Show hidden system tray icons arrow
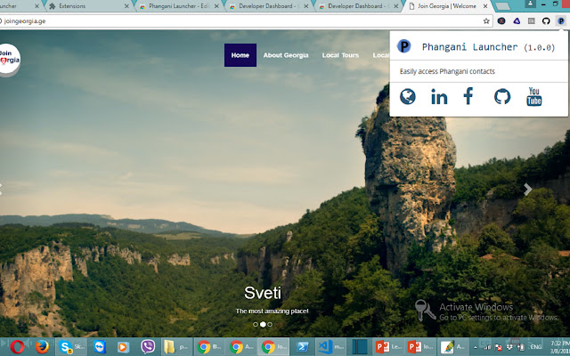This screenshot has height=356, width=570. coord(476,347)
